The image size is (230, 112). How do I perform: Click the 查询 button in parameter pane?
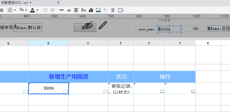85,28
